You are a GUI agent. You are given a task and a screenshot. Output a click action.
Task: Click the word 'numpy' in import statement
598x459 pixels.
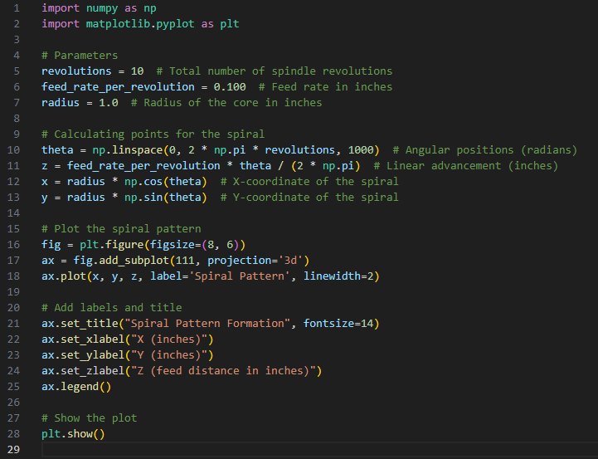[x=102, y=8]
